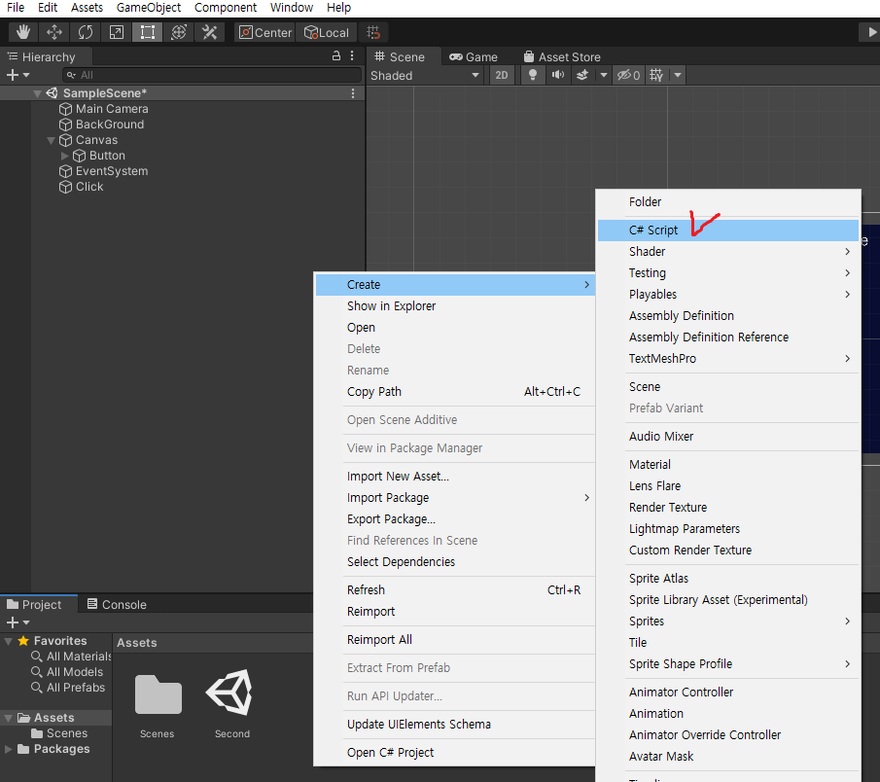
Task: Switch to the Console tab
Action: coord(117,605)
